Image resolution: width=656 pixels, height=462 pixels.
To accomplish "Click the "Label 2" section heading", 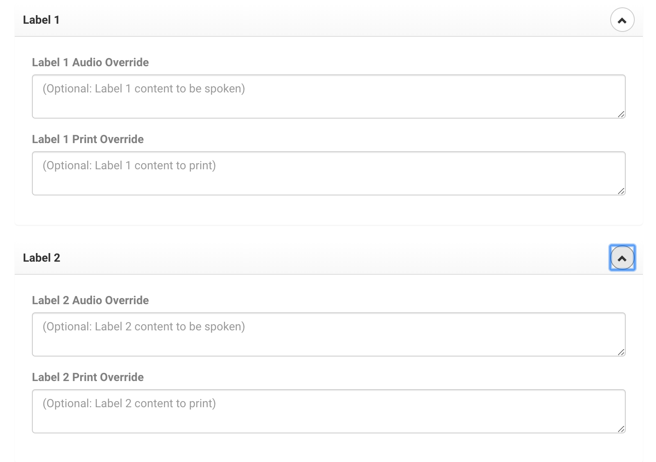I will point(42,258).
